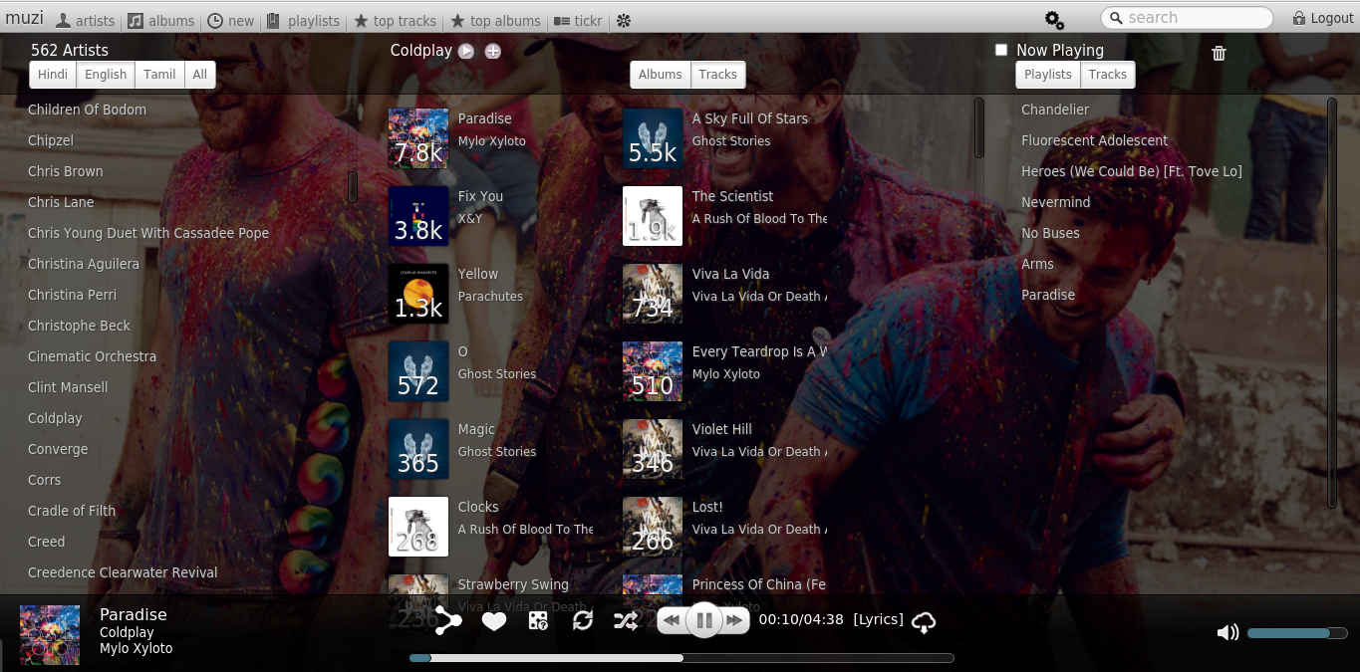Toggle the Now Playing checkbox
This screenshot has width=1360, height=672.
pyautogui.click(x=1001, y=50)
